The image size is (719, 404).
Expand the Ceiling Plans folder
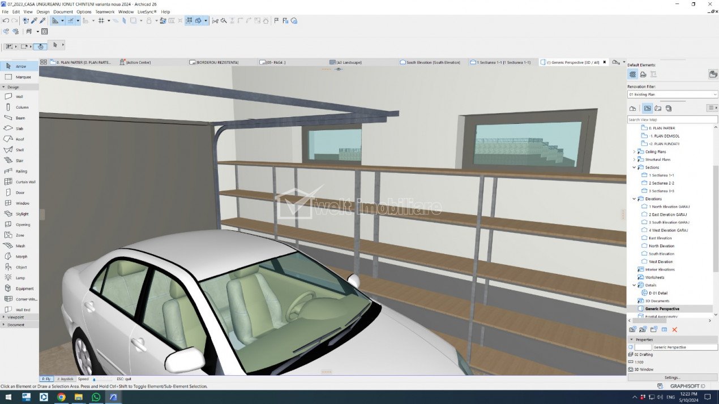(x=634, y=152)
